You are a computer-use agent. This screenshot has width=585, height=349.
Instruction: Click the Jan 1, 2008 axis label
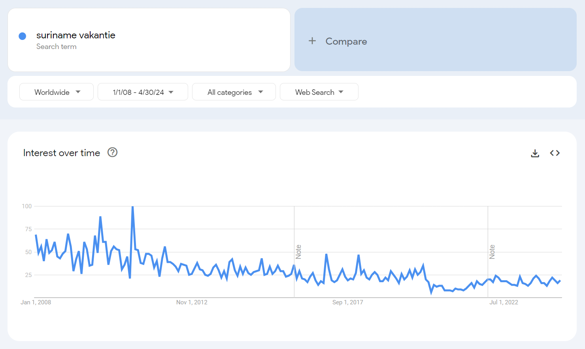[x=36, y=302]
